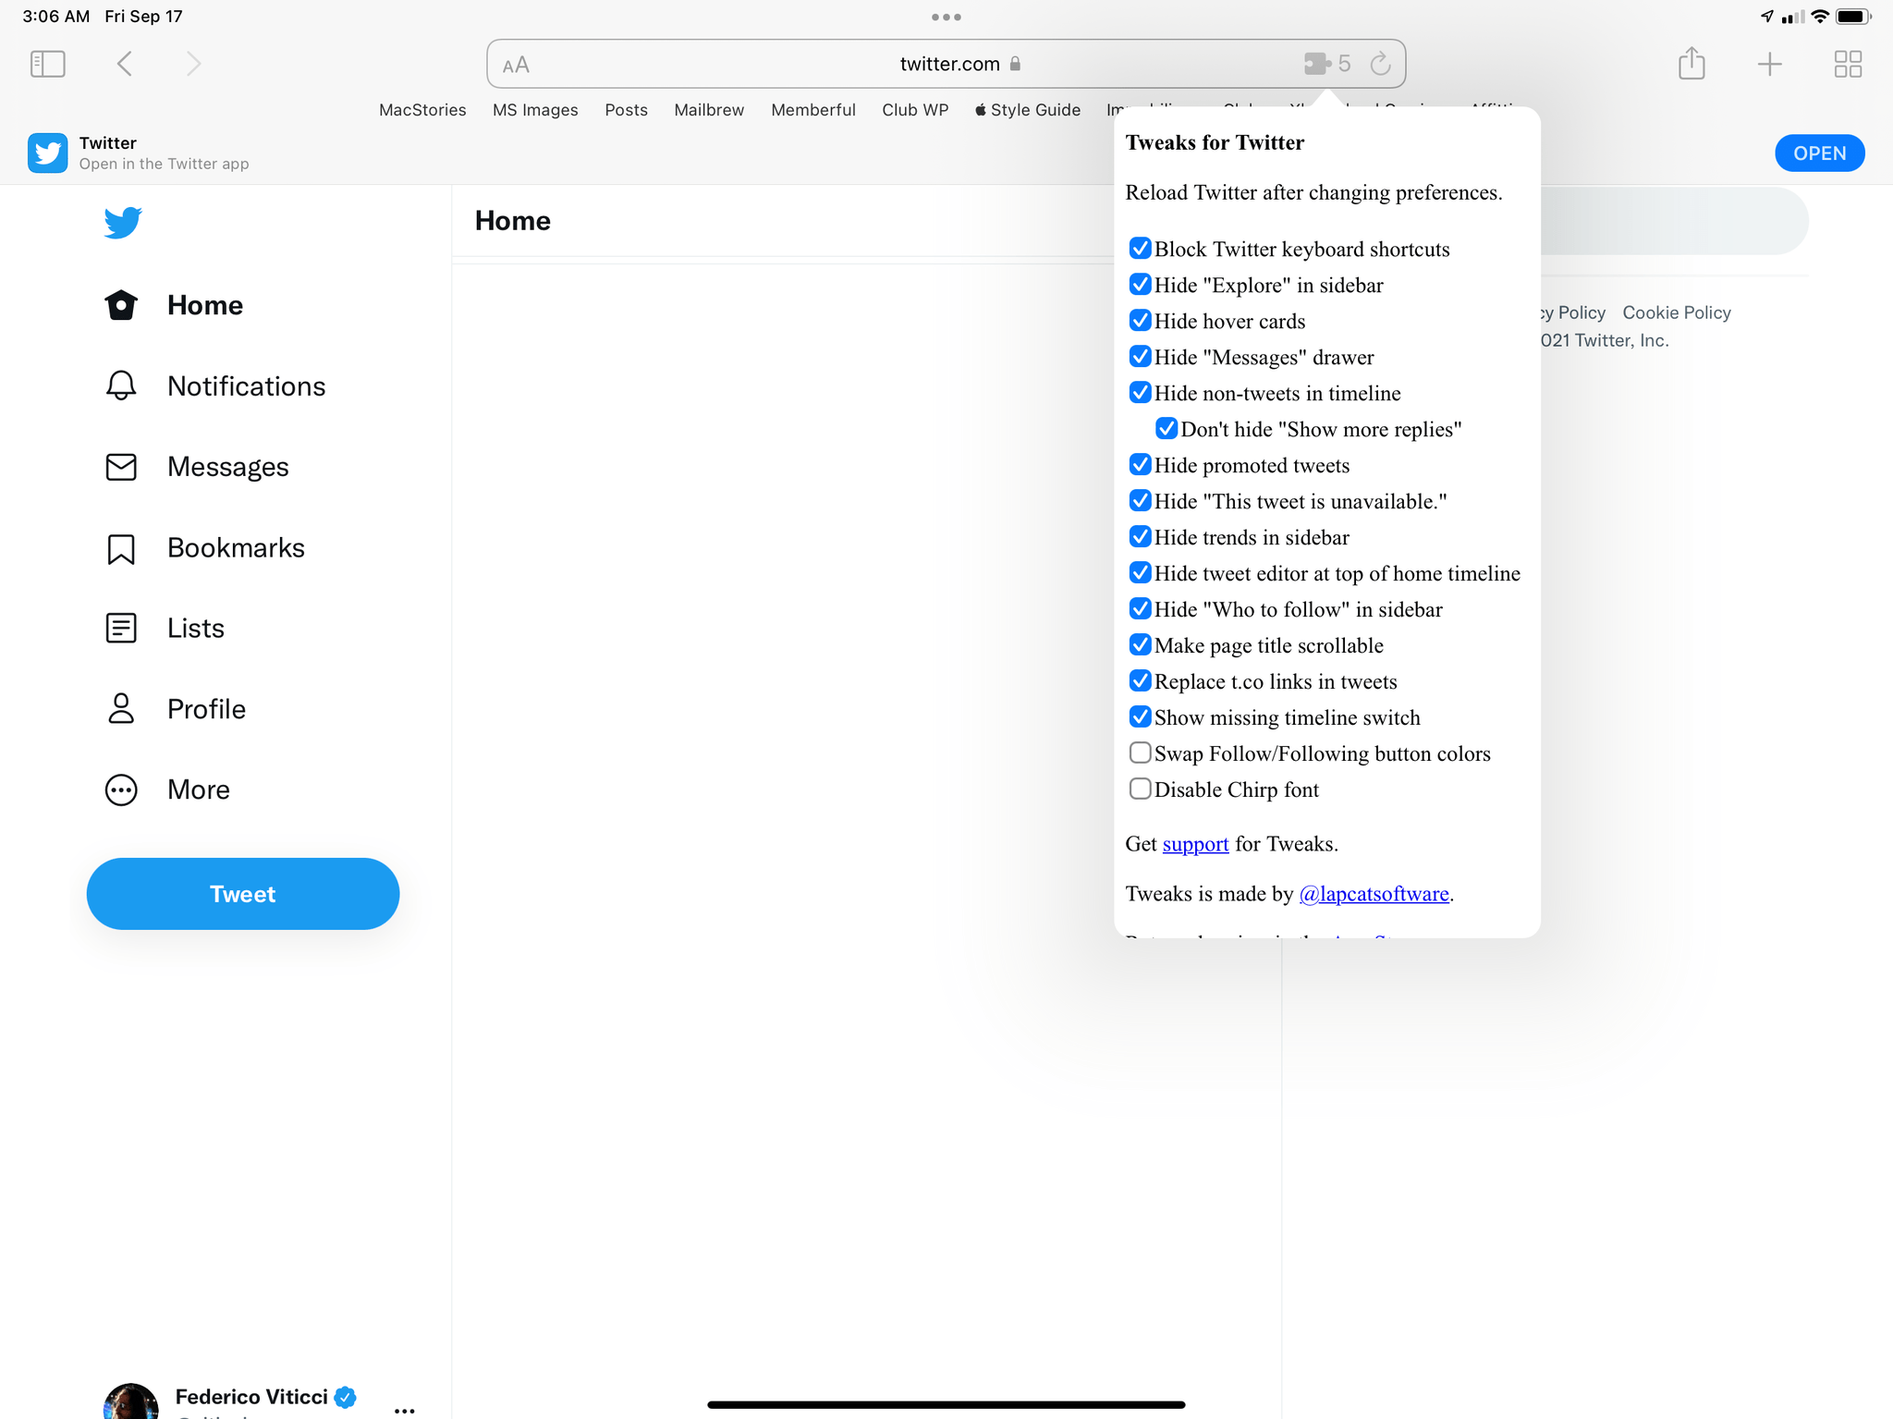Go forward with the Safari forward arrow
Image resolution: width=1893 pixels, height=1419 pixels.
193,64
